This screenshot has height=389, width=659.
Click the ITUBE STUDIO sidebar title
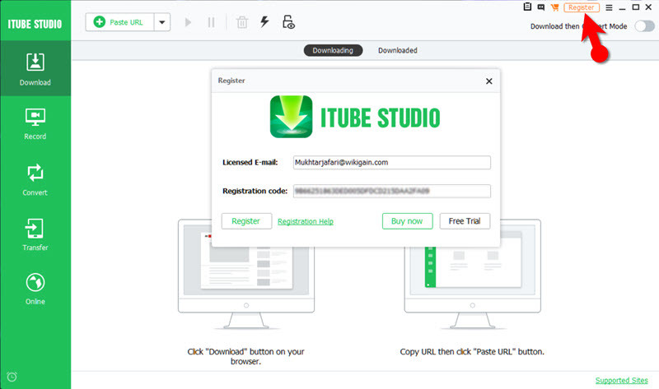(x=35, y=24)
